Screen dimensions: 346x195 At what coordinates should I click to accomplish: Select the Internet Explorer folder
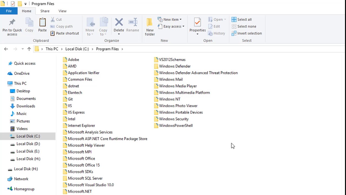[x=79, y=125]
